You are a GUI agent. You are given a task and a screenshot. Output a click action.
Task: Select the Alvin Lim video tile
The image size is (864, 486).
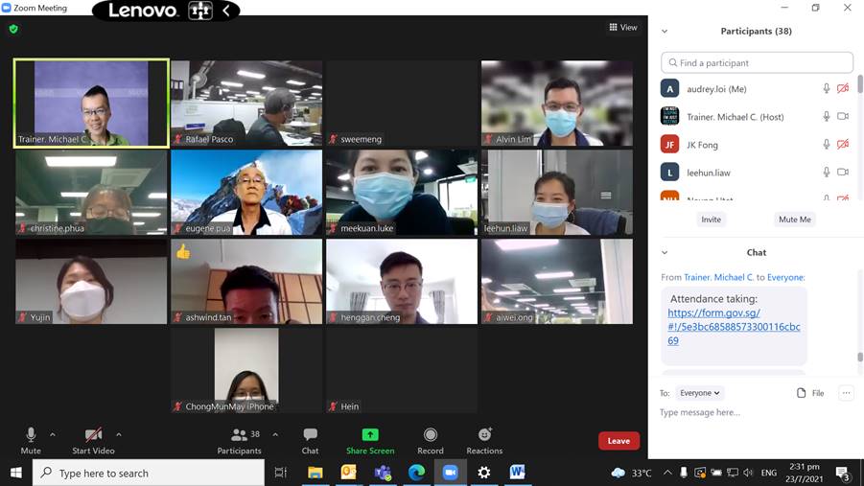[556, 103]
